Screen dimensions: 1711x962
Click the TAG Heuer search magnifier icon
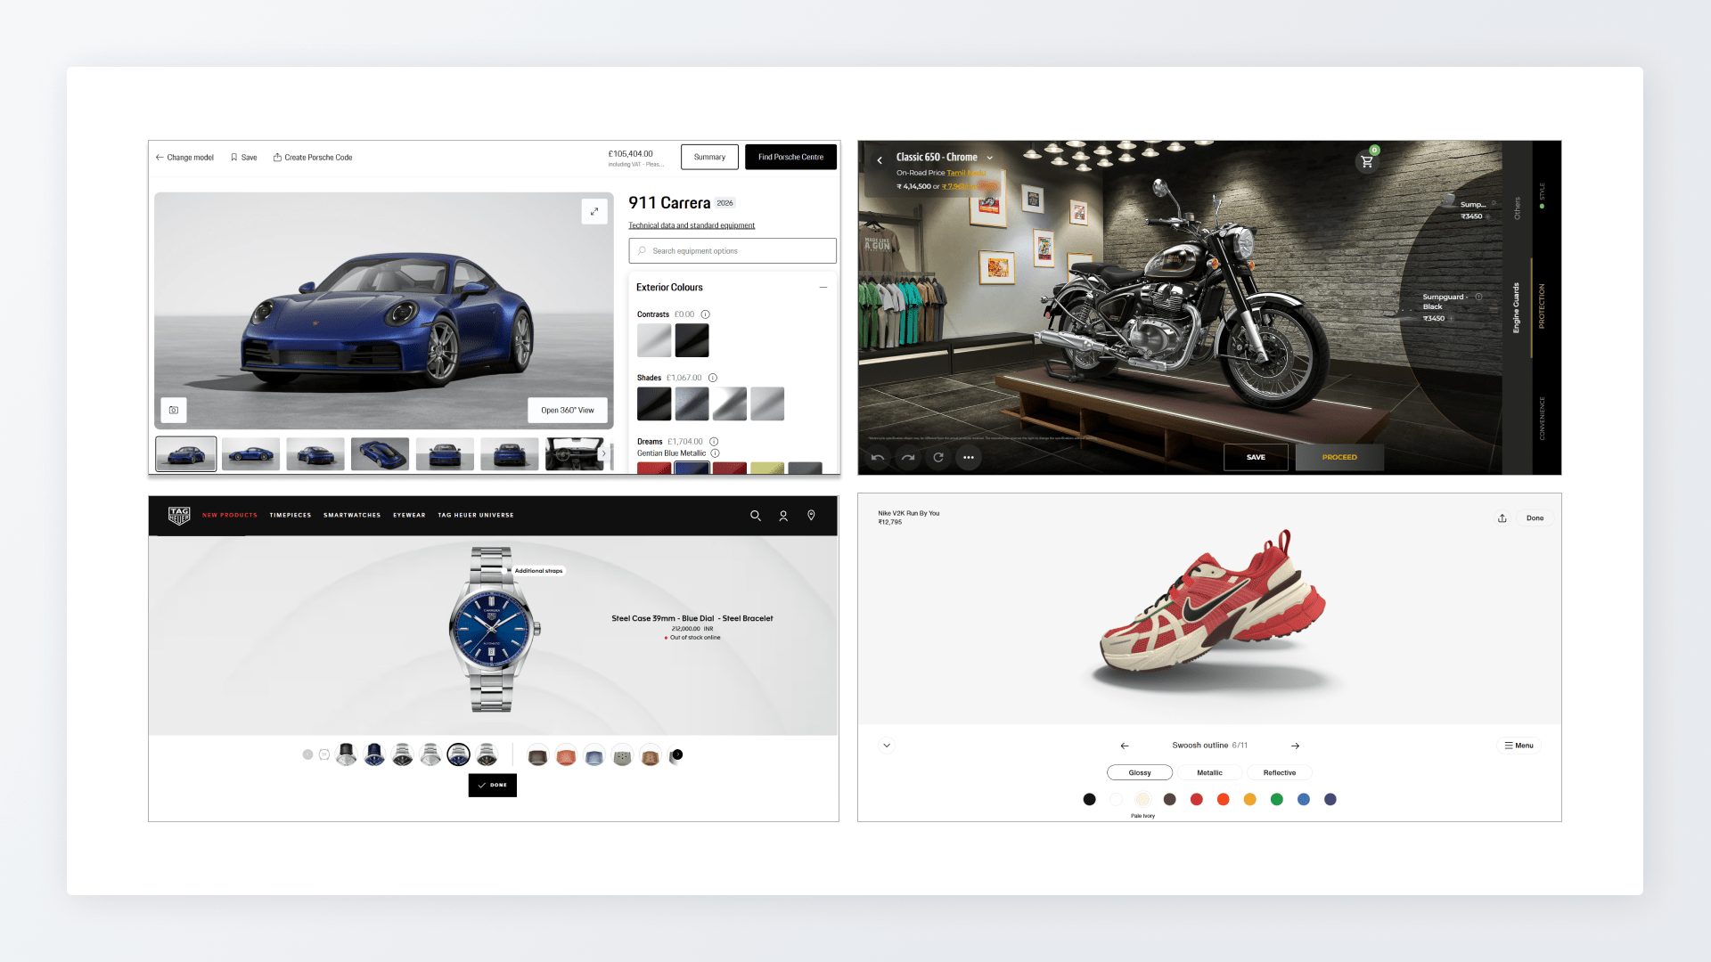coord(756,516)
